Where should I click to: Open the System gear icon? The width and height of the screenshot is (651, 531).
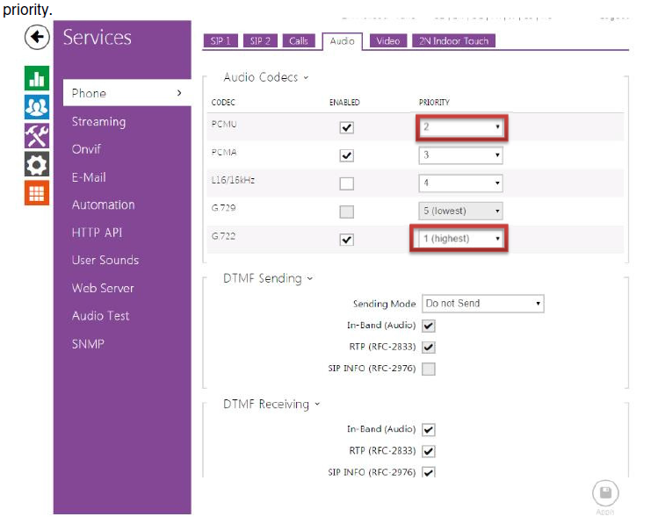point(36,164)
